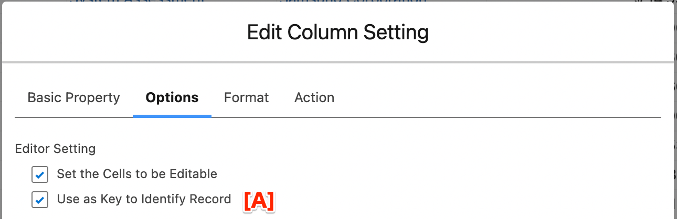The width and height of the screenshot is (677, 219).
Task: Click the red [A] annotation marker
Action: coord(259,201)
